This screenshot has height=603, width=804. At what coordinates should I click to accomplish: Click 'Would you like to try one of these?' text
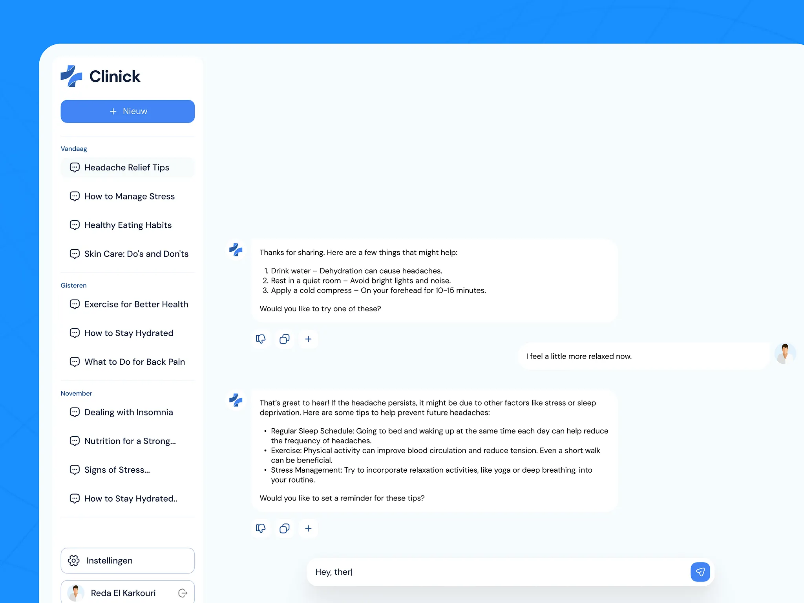click(320, 309)
